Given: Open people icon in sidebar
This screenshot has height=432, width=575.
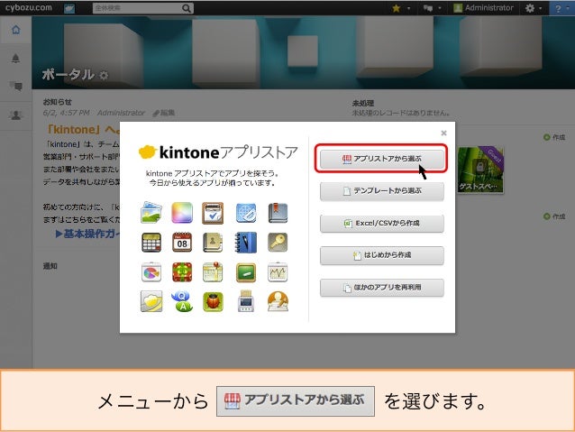Looking at the screenshot, I should pos(15,115).
